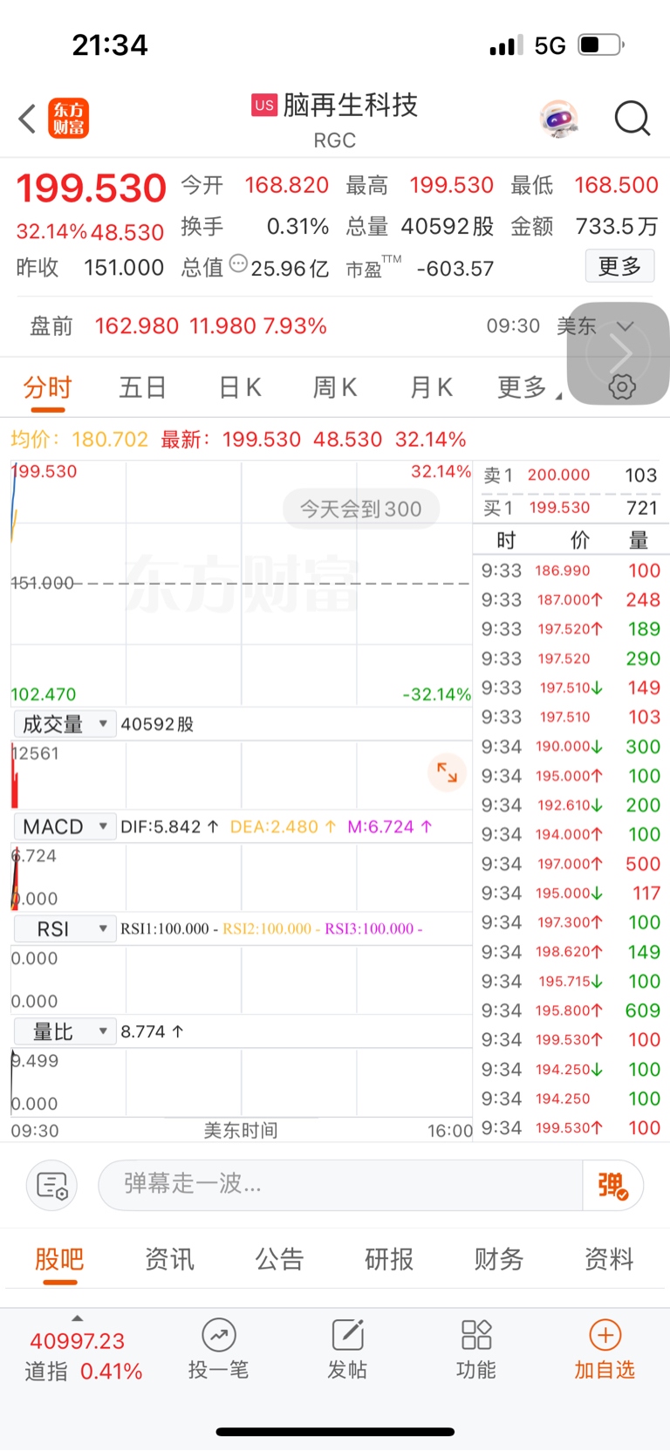Tap the 最低 168.500 value
This screenshot has width=670, height=1451.
(616, 185)
